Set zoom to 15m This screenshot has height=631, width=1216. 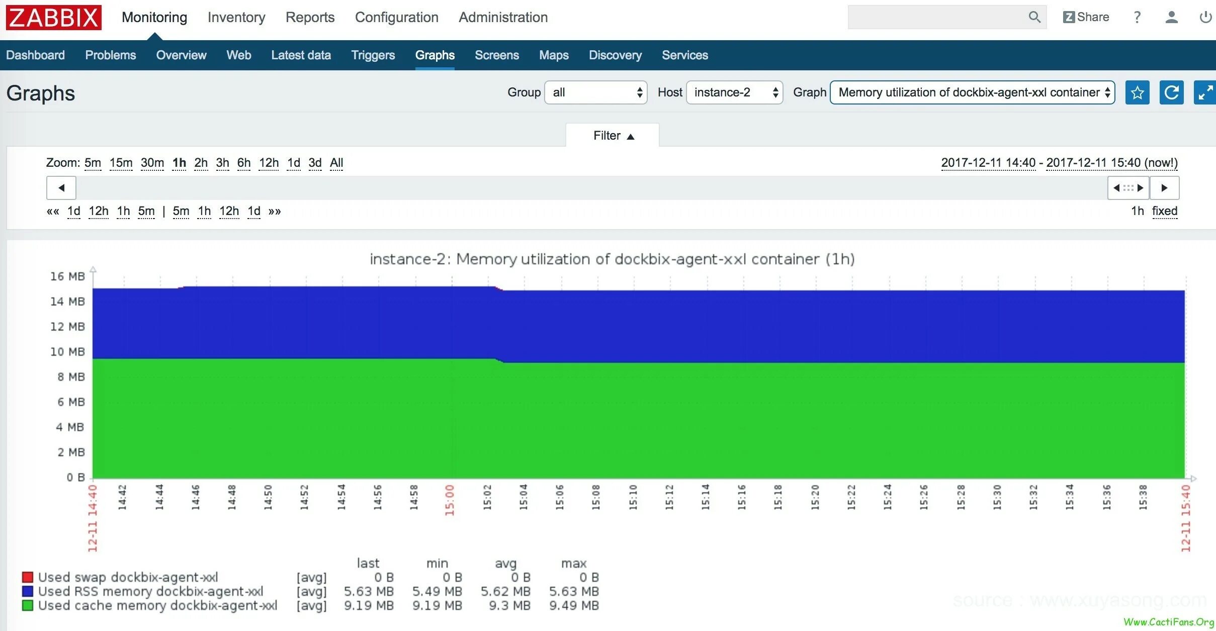pyautogui.click(x=121, y=163)
